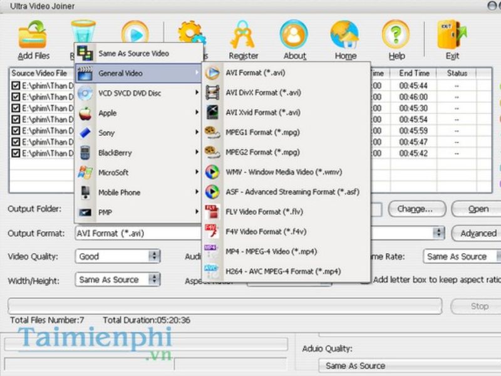
Task: Click the End Time column header
Action: pos(414,73)
